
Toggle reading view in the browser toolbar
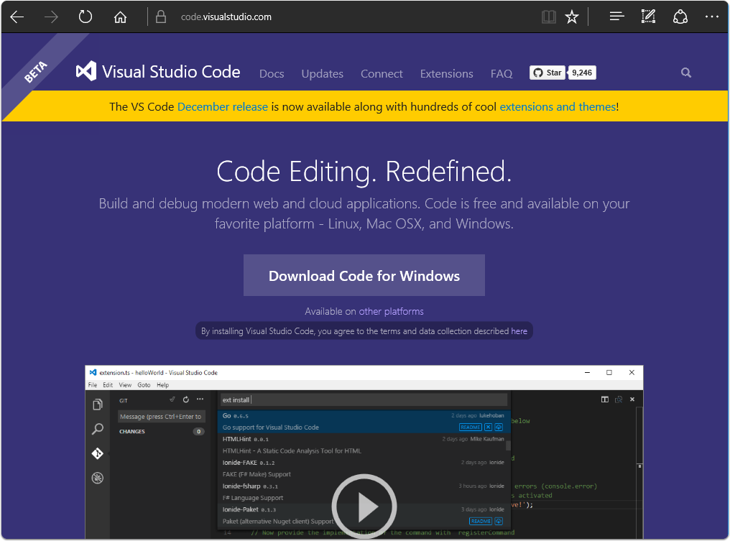[548, 16]
